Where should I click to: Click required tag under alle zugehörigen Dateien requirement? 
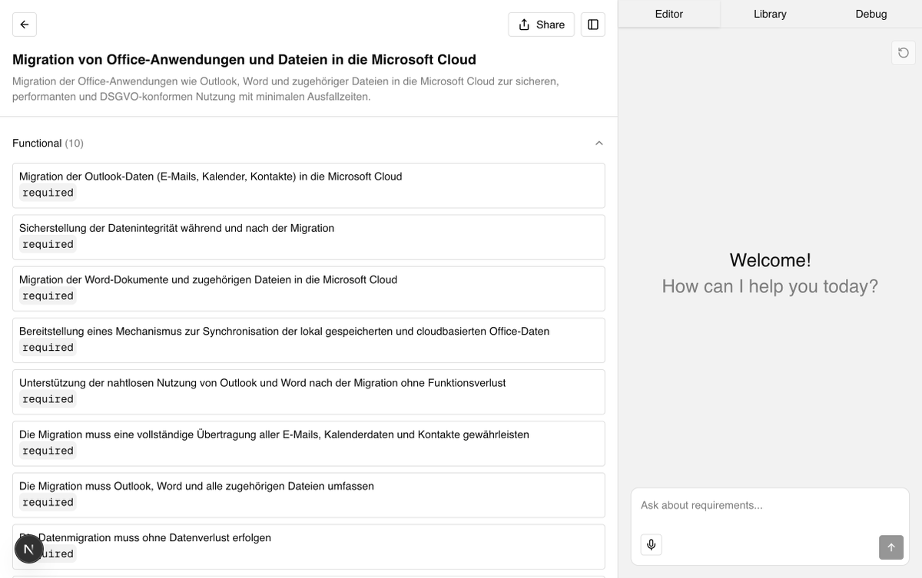(48, 502)
